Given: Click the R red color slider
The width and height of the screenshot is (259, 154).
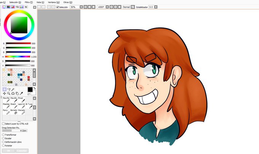Looking at the screenshot, I should point(19,44).
